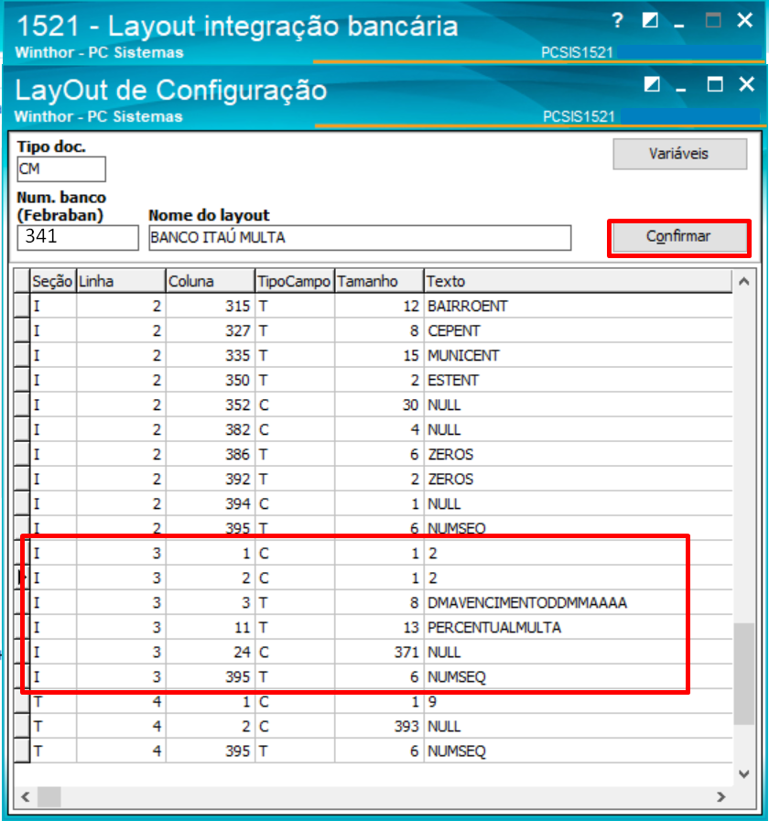Image resolution: width=769 pixels, height=821 pixels.
Task: Click Tamanho value 12 in BAIRROENT row
Action: 379,306
